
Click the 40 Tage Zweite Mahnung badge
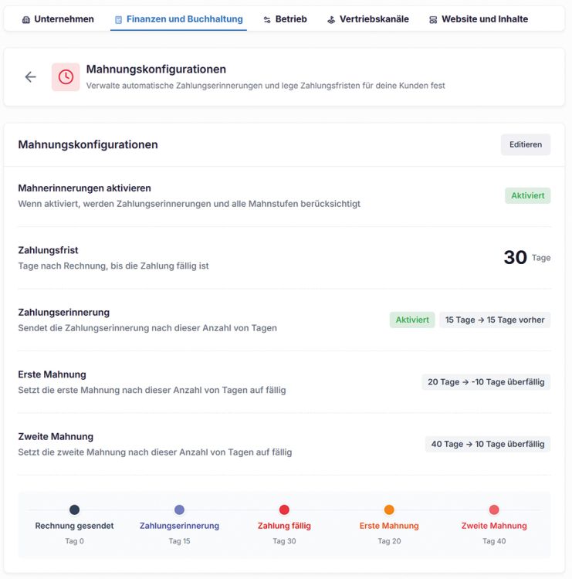488,444
